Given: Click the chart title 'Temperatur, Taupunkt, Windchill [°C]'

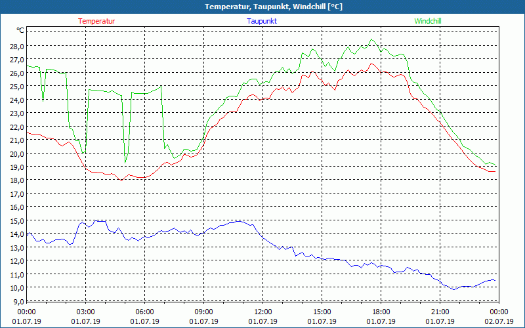Looking at the screenshot, I should [x=274, y=7].
